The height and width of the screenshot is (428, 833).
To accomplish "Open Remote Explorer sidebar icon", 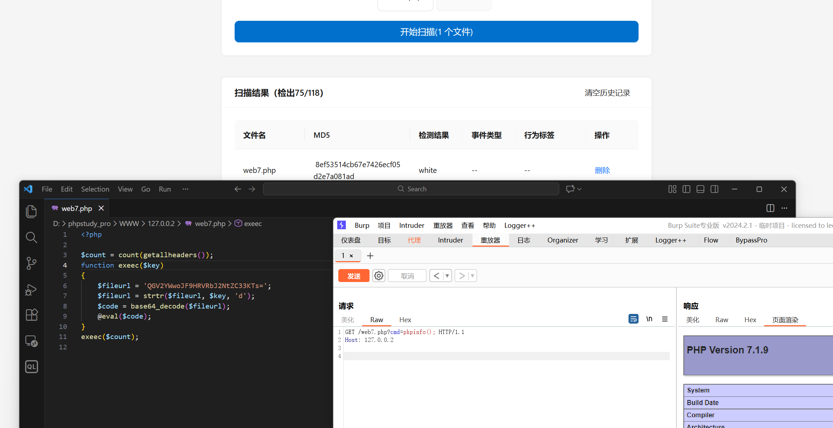I will (31, 341).
